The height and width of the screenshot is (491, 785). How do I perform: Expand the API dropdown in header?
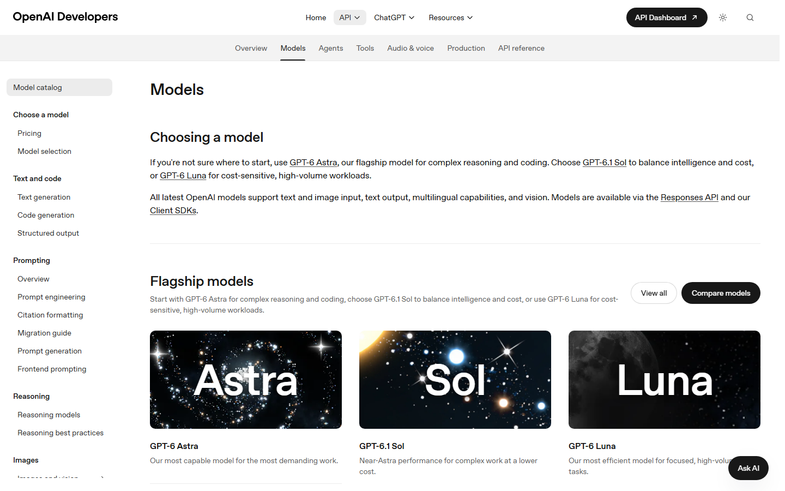[349, 17]
